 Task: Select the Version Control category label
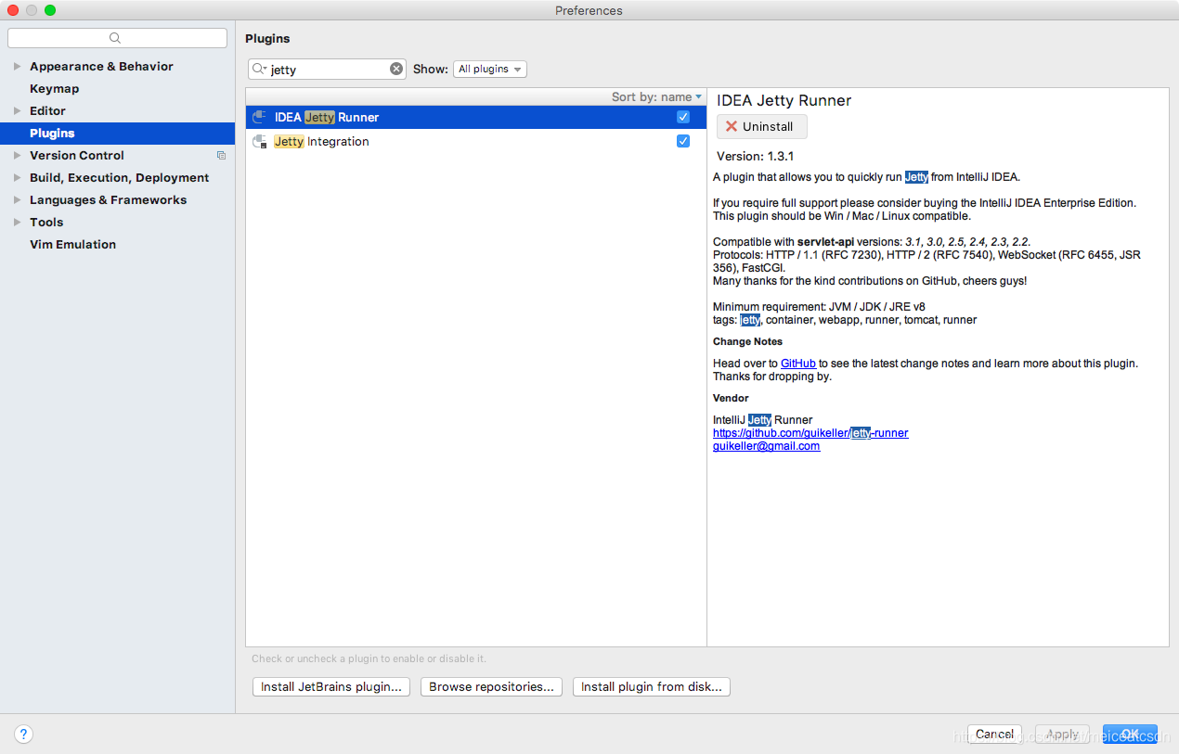(x=76, y=156)
